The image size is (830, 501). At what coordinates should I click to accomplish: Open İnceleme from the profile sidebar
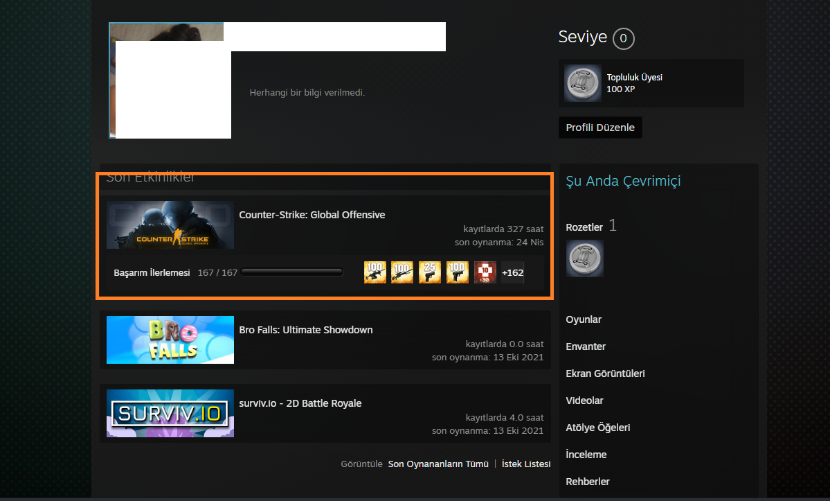(586, 455)
